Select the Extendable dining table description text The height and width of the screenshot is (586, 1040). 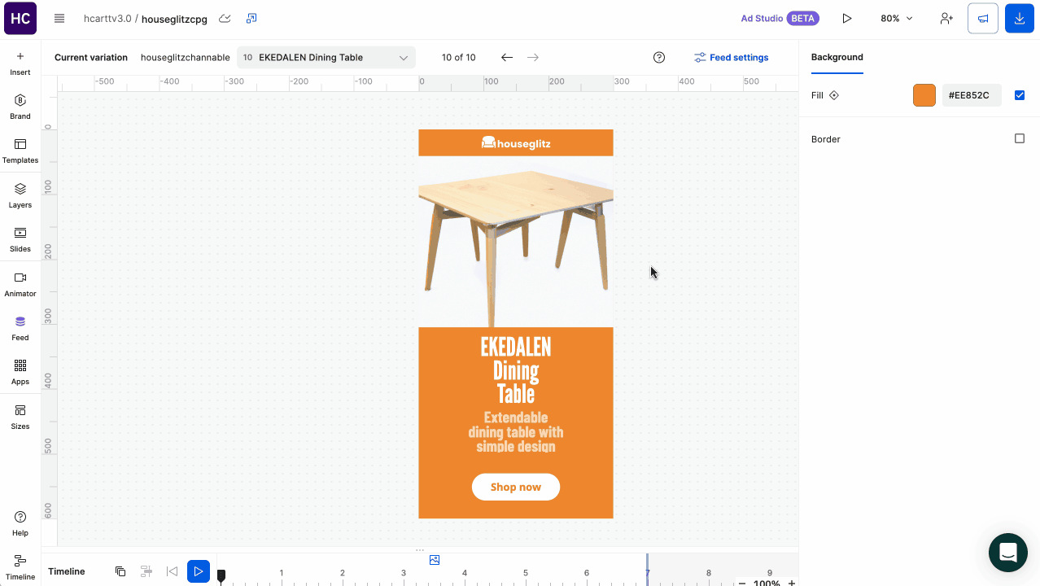tap(516, 432)
